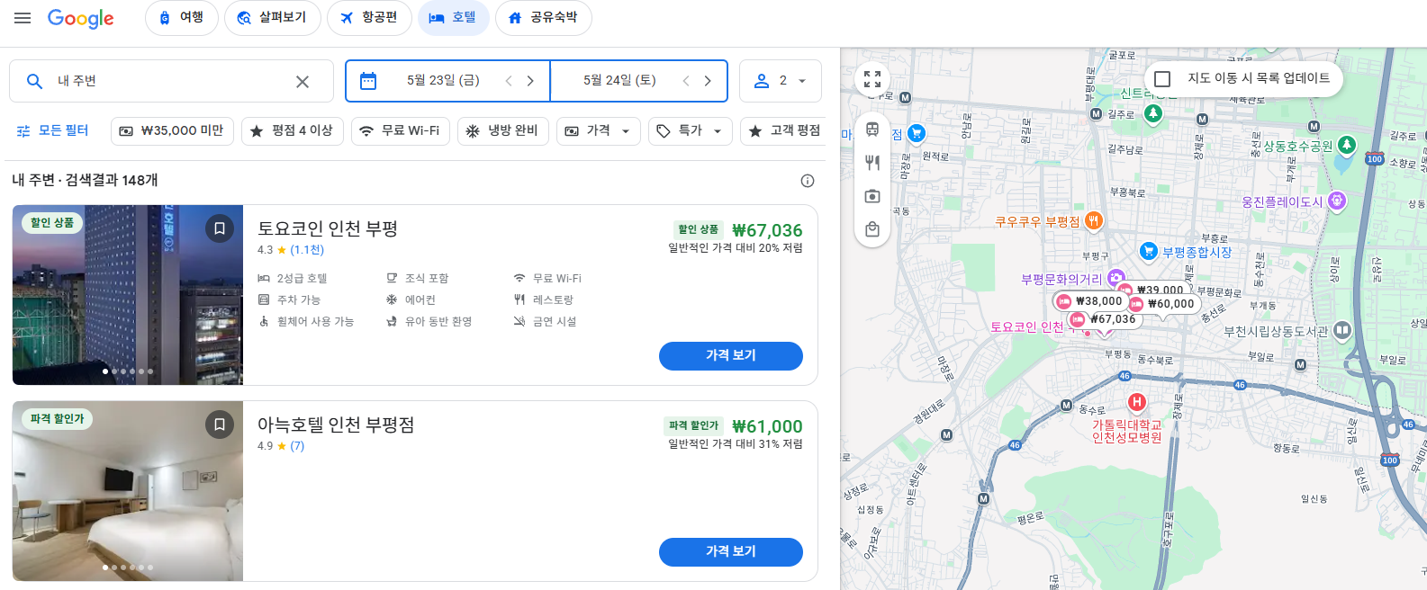
Task: Toggle the 무료 Wi-Fi filter chip
Action: [x=401, y=131]
